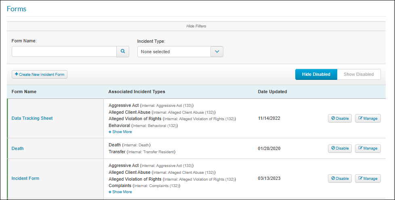Manage the Death form
This screenshot has height=200, width=395.
tap(368, 148)
